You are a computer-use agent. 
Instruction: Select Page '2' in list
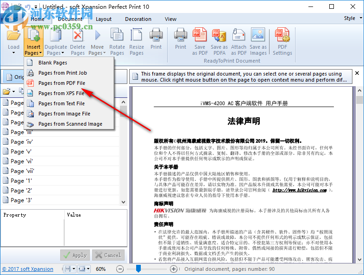pos(61,191)
